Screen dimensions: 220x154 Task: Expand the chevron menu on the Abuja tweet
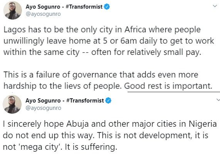click(x=218, y=100)
